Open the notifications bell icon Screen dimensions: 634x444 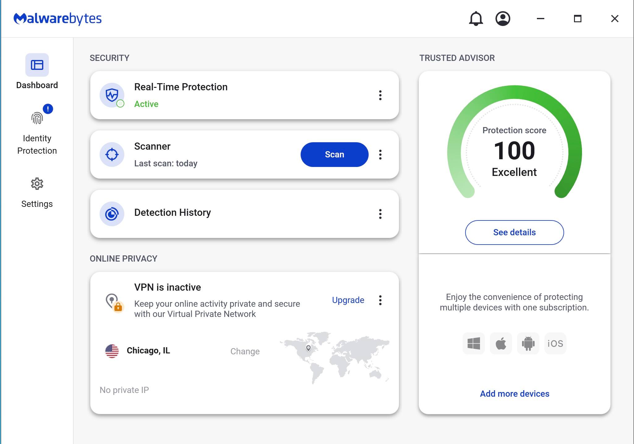476,19
